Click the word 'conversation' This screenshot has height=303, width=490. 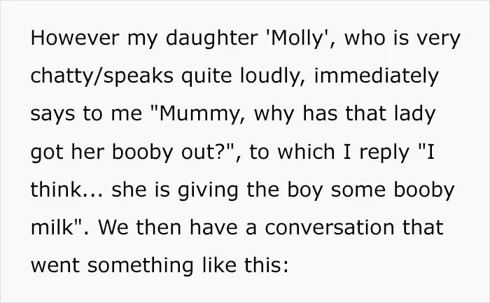330,227
